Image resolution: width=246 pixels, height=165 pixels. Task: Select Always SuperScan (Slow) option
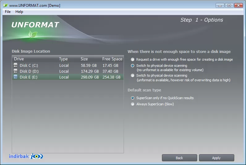(x=133, y=104)
